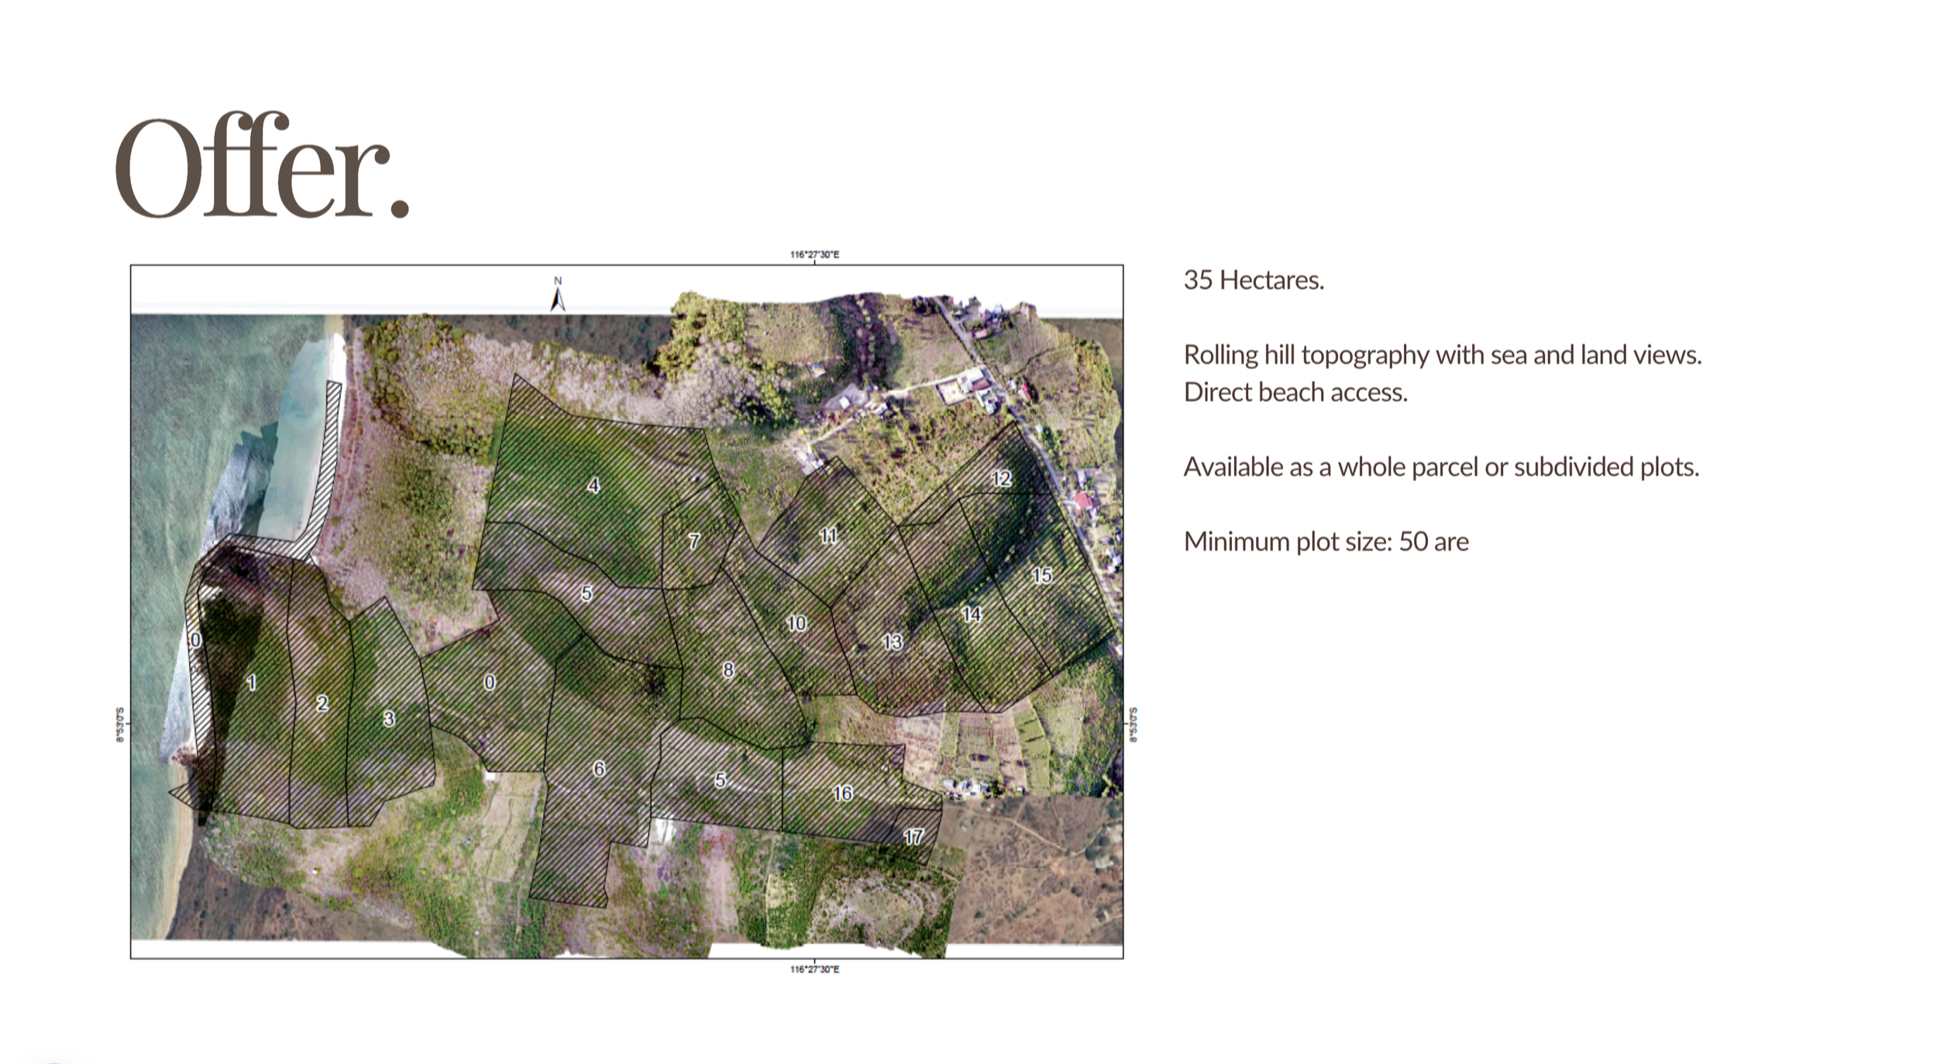Click the north arrow compass icon
Screen dimensions: 1937x1064
(557, 298)
